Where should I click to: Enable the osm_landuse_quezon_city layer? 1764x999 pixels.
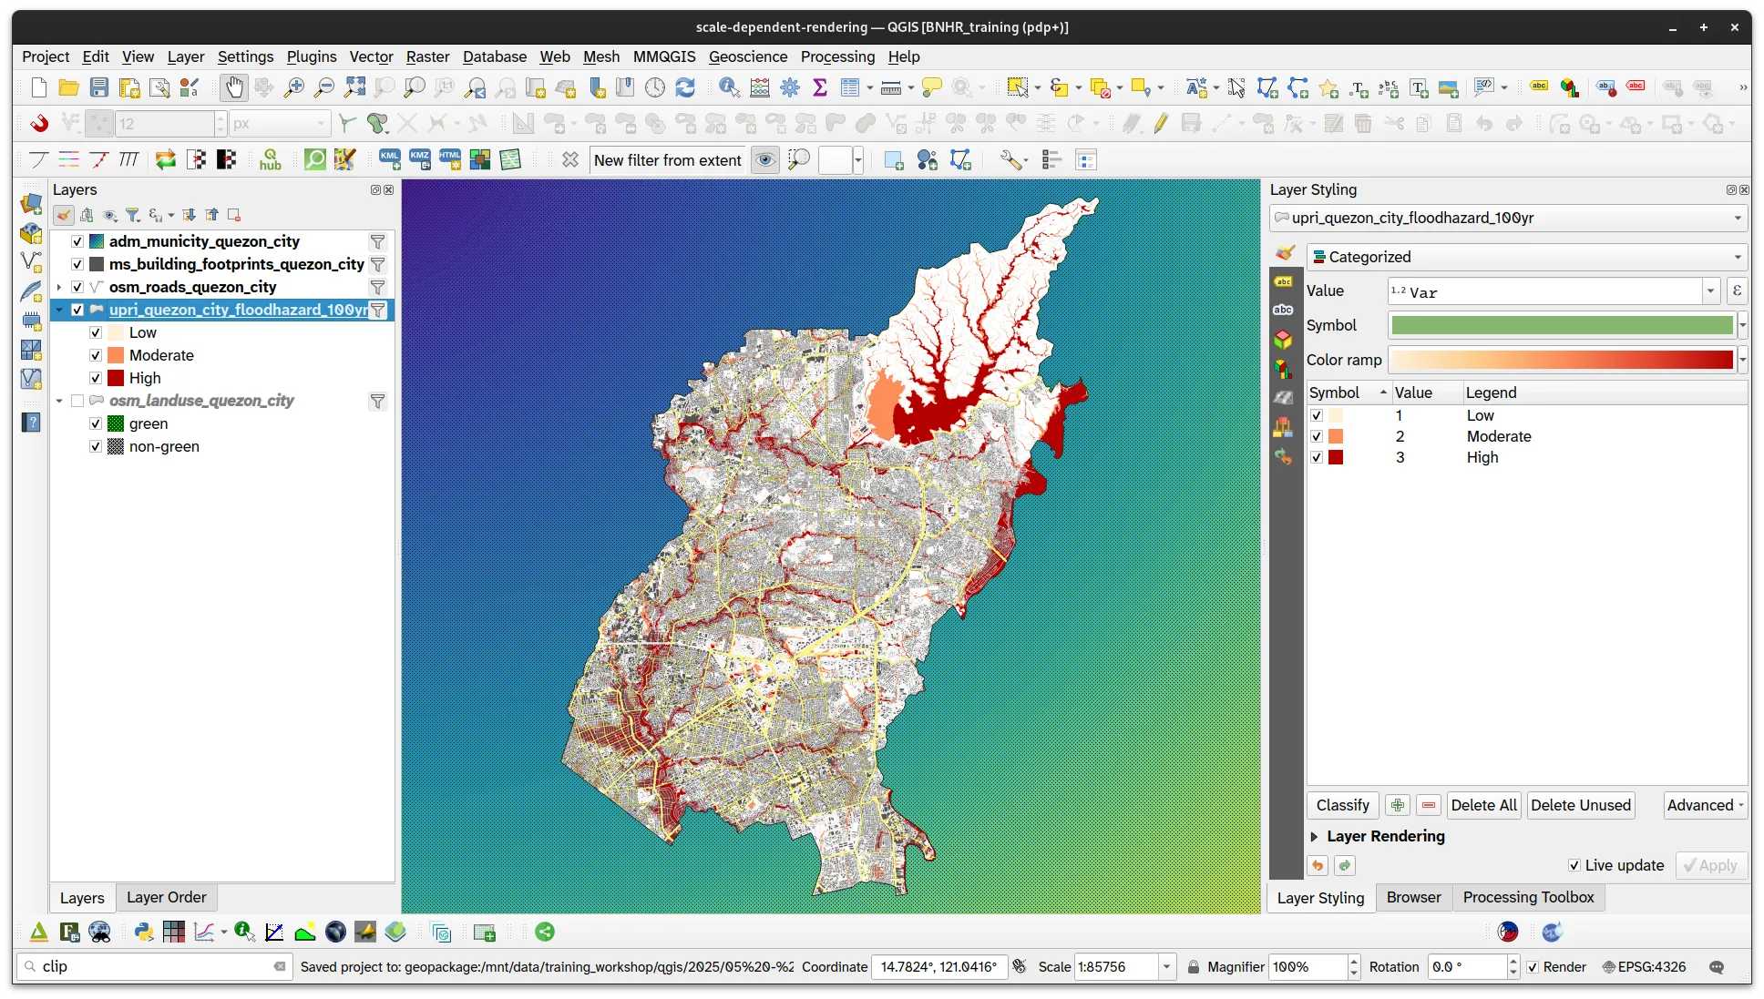(x=77, y=401)
